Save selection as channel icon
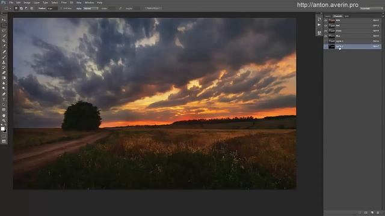 pos(366,212)
